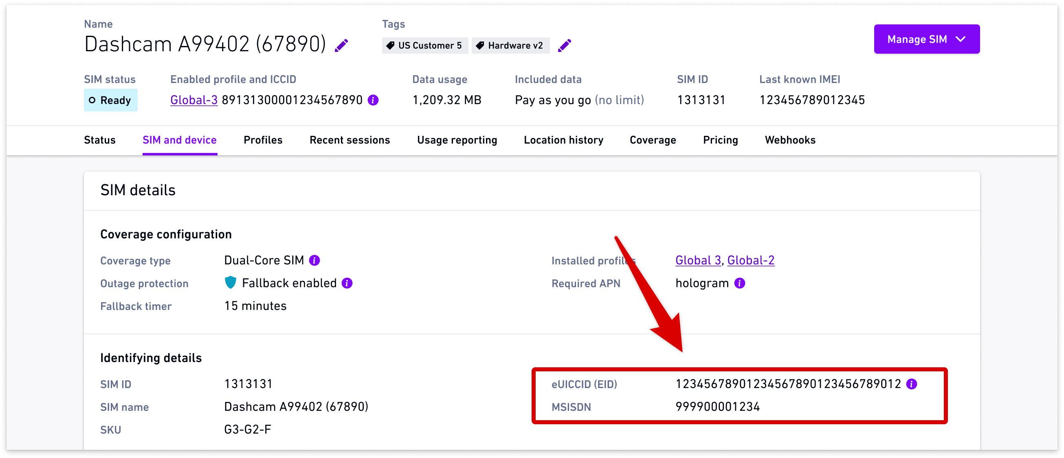Click the info icon next to the eUICCID value
Viewport: 1064px width, 458px height.
click(911, 384)
